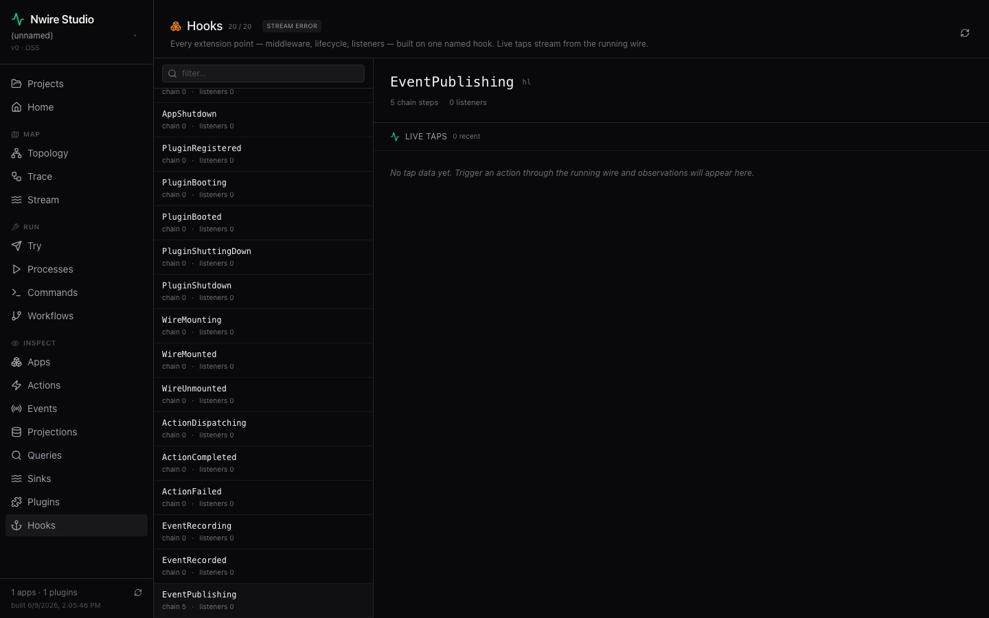
Task: Open the Trace view icon
Action: [x=16, y=176]
